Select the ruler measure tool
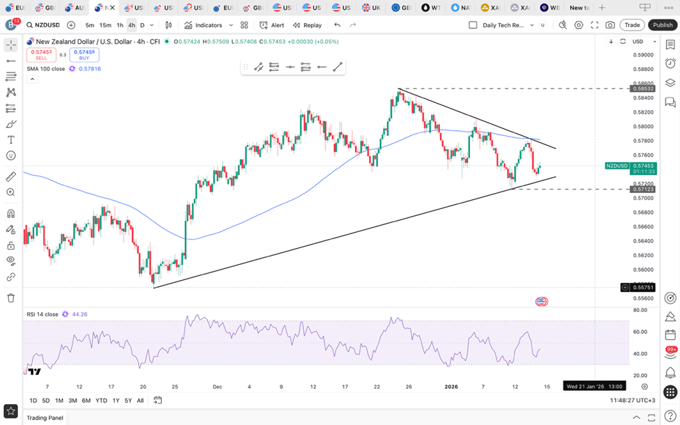Image resolution: width=680 pixels, height=425 pixels. 11,176
